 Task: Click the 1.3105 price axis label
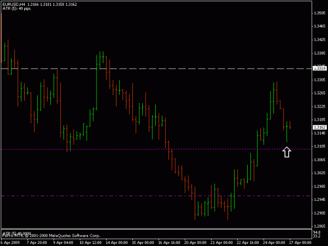pyautogui.click(x=320, y=146)
